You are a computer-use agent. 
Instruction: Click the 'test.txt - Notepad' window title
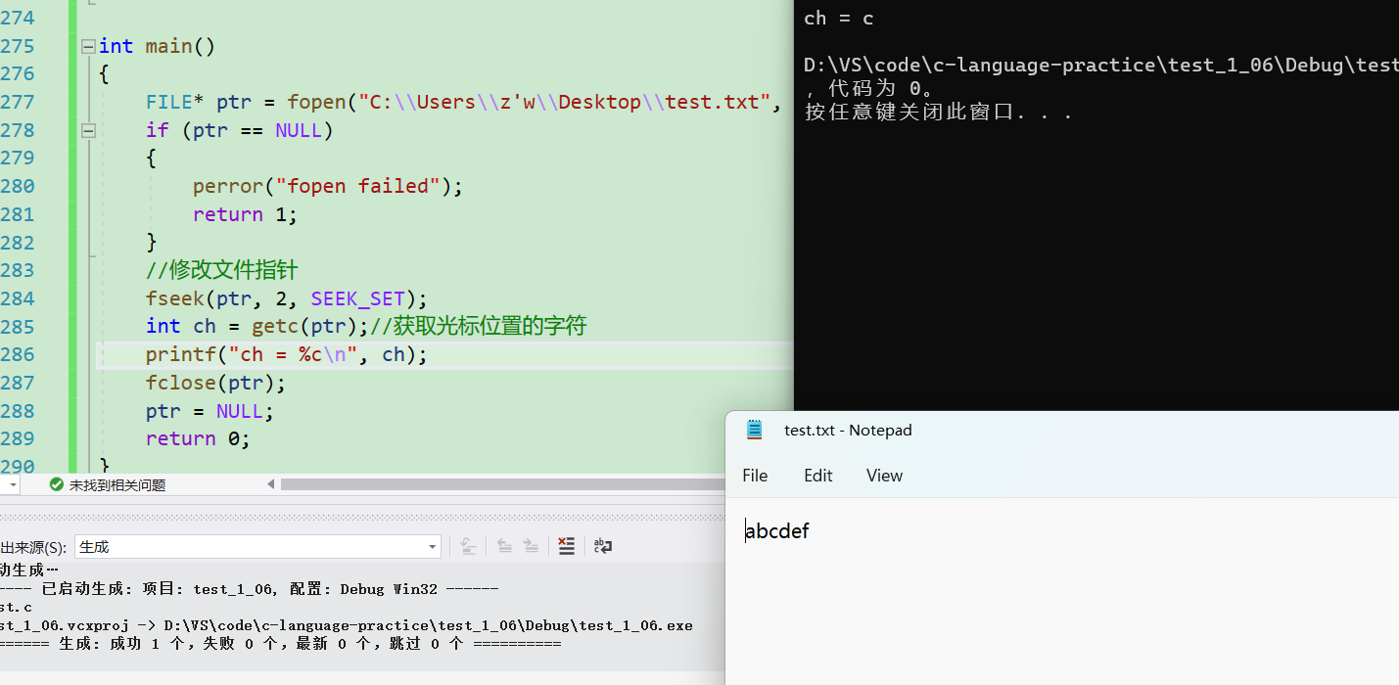click(x=848, y=430)
